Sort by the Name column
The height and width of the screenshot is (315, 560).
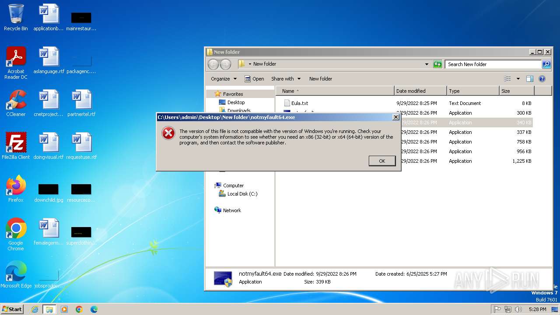(x=335, y=91)
